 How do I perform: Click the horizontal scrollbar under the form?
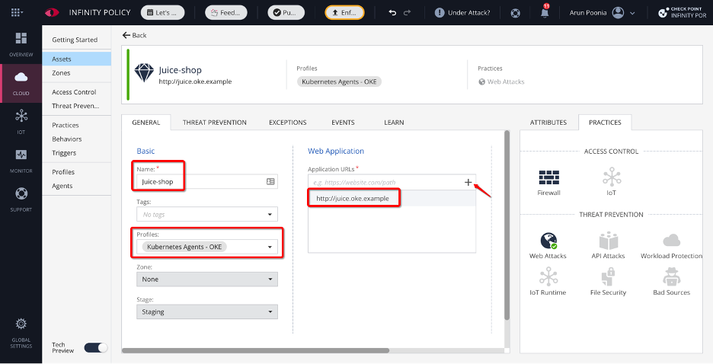point(255,350)
